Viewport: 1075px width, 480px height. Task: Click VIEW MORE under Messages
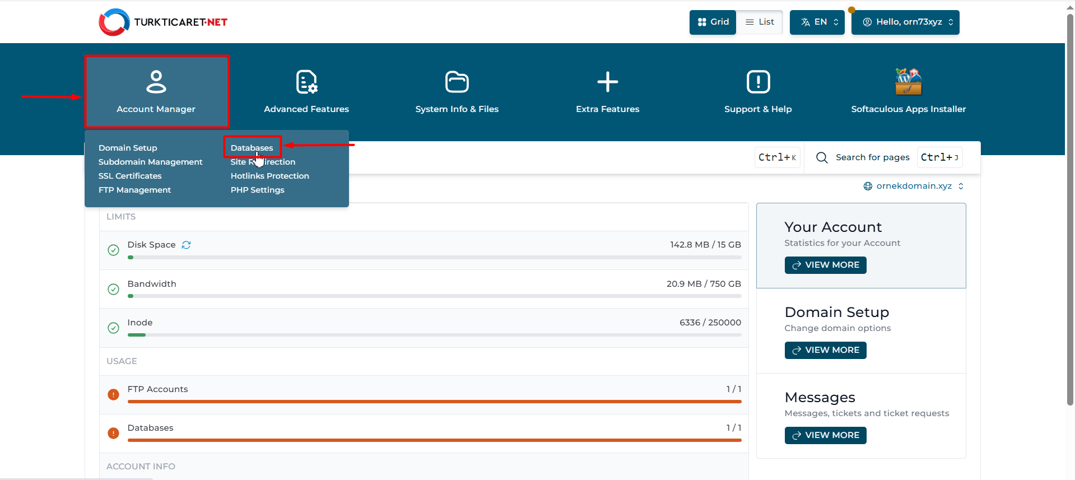click(x=825, y=435)
